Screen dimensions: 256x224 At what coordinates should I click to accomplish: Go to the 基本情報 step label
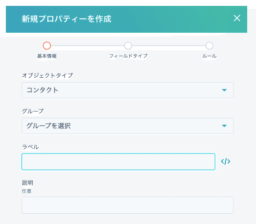(47, 56)
